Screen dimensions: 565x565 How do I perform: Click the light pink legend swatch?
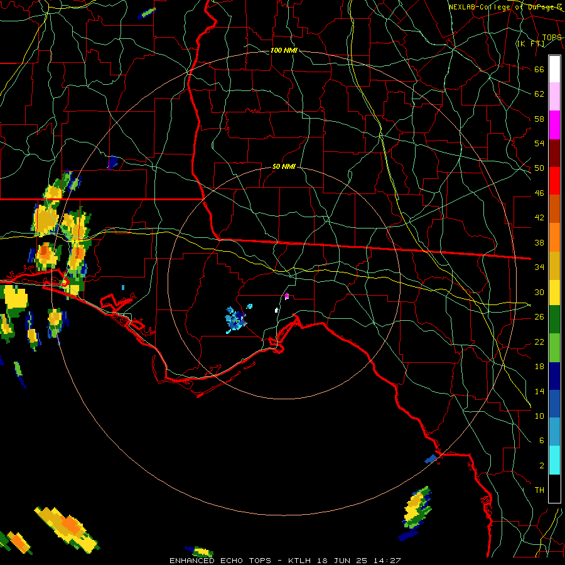(554, 97)
